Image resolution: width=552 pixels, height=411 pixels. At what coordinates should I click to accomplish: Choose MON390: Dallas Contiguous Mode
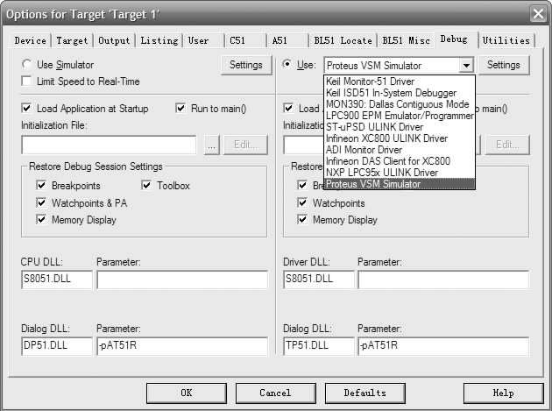pos(400,104)
